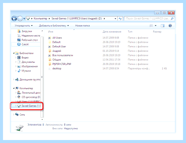
Task: Click the Forward navigation arrow
Action: pyautogui.click(x=20, y=19)
